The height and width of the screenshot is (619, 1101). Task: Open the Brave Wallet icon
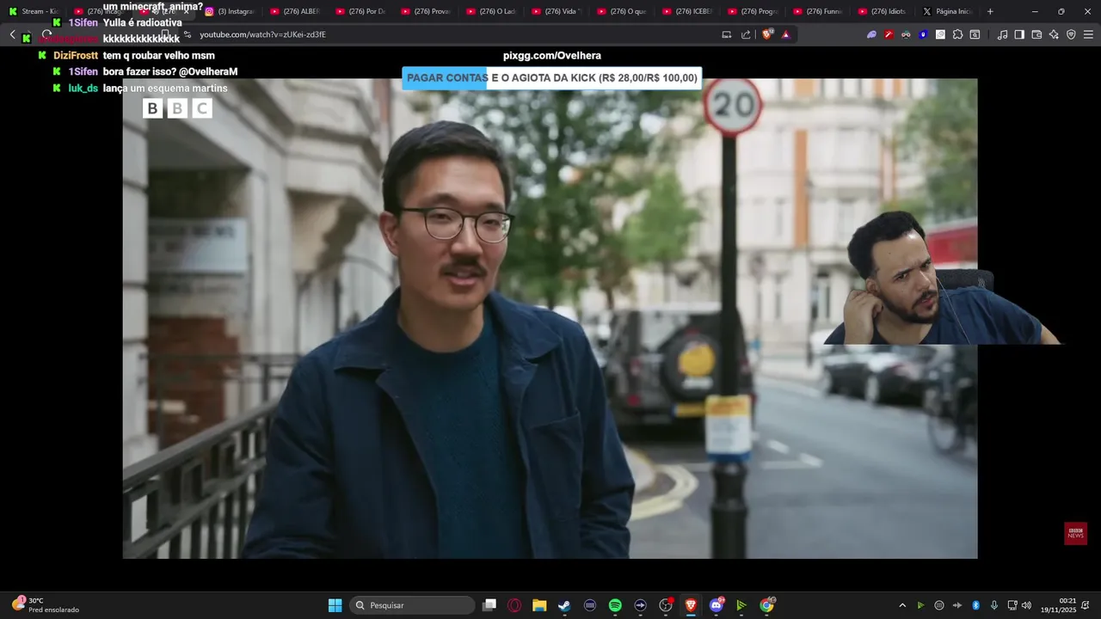(x=1036, y=34)
